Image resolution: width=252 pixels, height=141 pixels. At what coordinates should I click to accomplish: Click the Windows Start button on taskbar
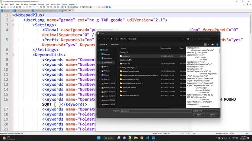[99, 138]
